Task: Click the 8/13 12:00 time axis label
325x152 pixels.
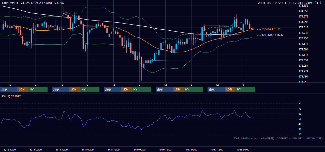Action: (x=10, y=149)
